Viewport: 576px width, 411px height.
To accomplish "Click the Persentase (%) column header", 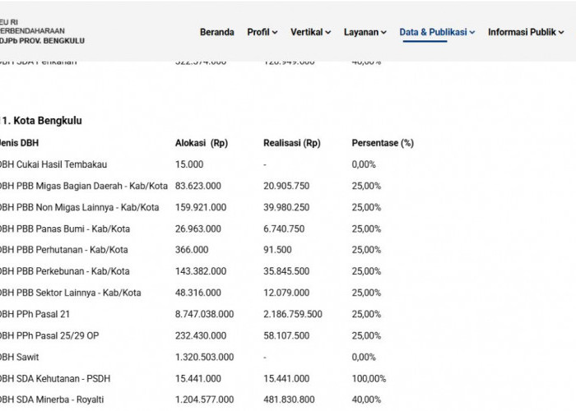I will (383, 143).
